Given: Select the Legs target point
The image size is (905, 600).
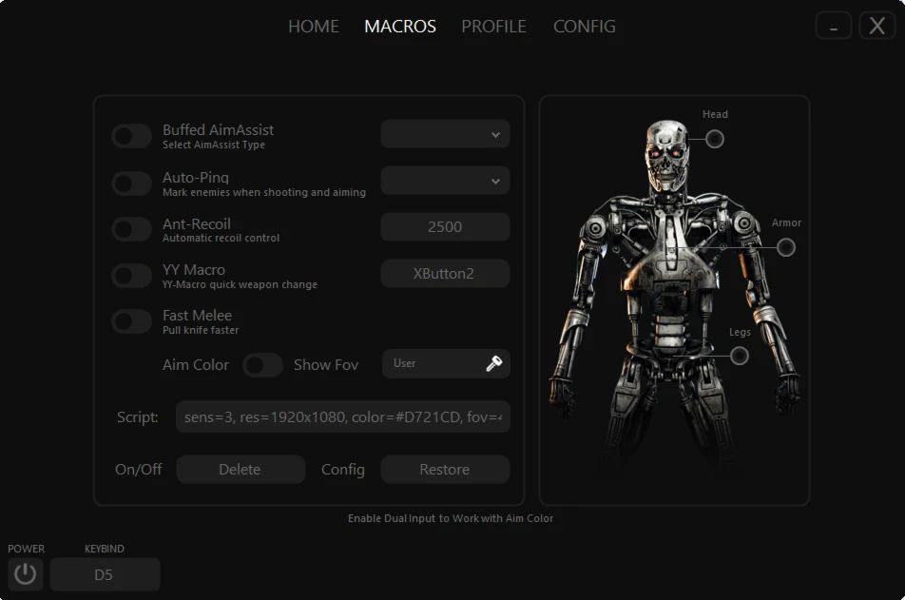Looking at the screenshot, I should pos(740,356).
